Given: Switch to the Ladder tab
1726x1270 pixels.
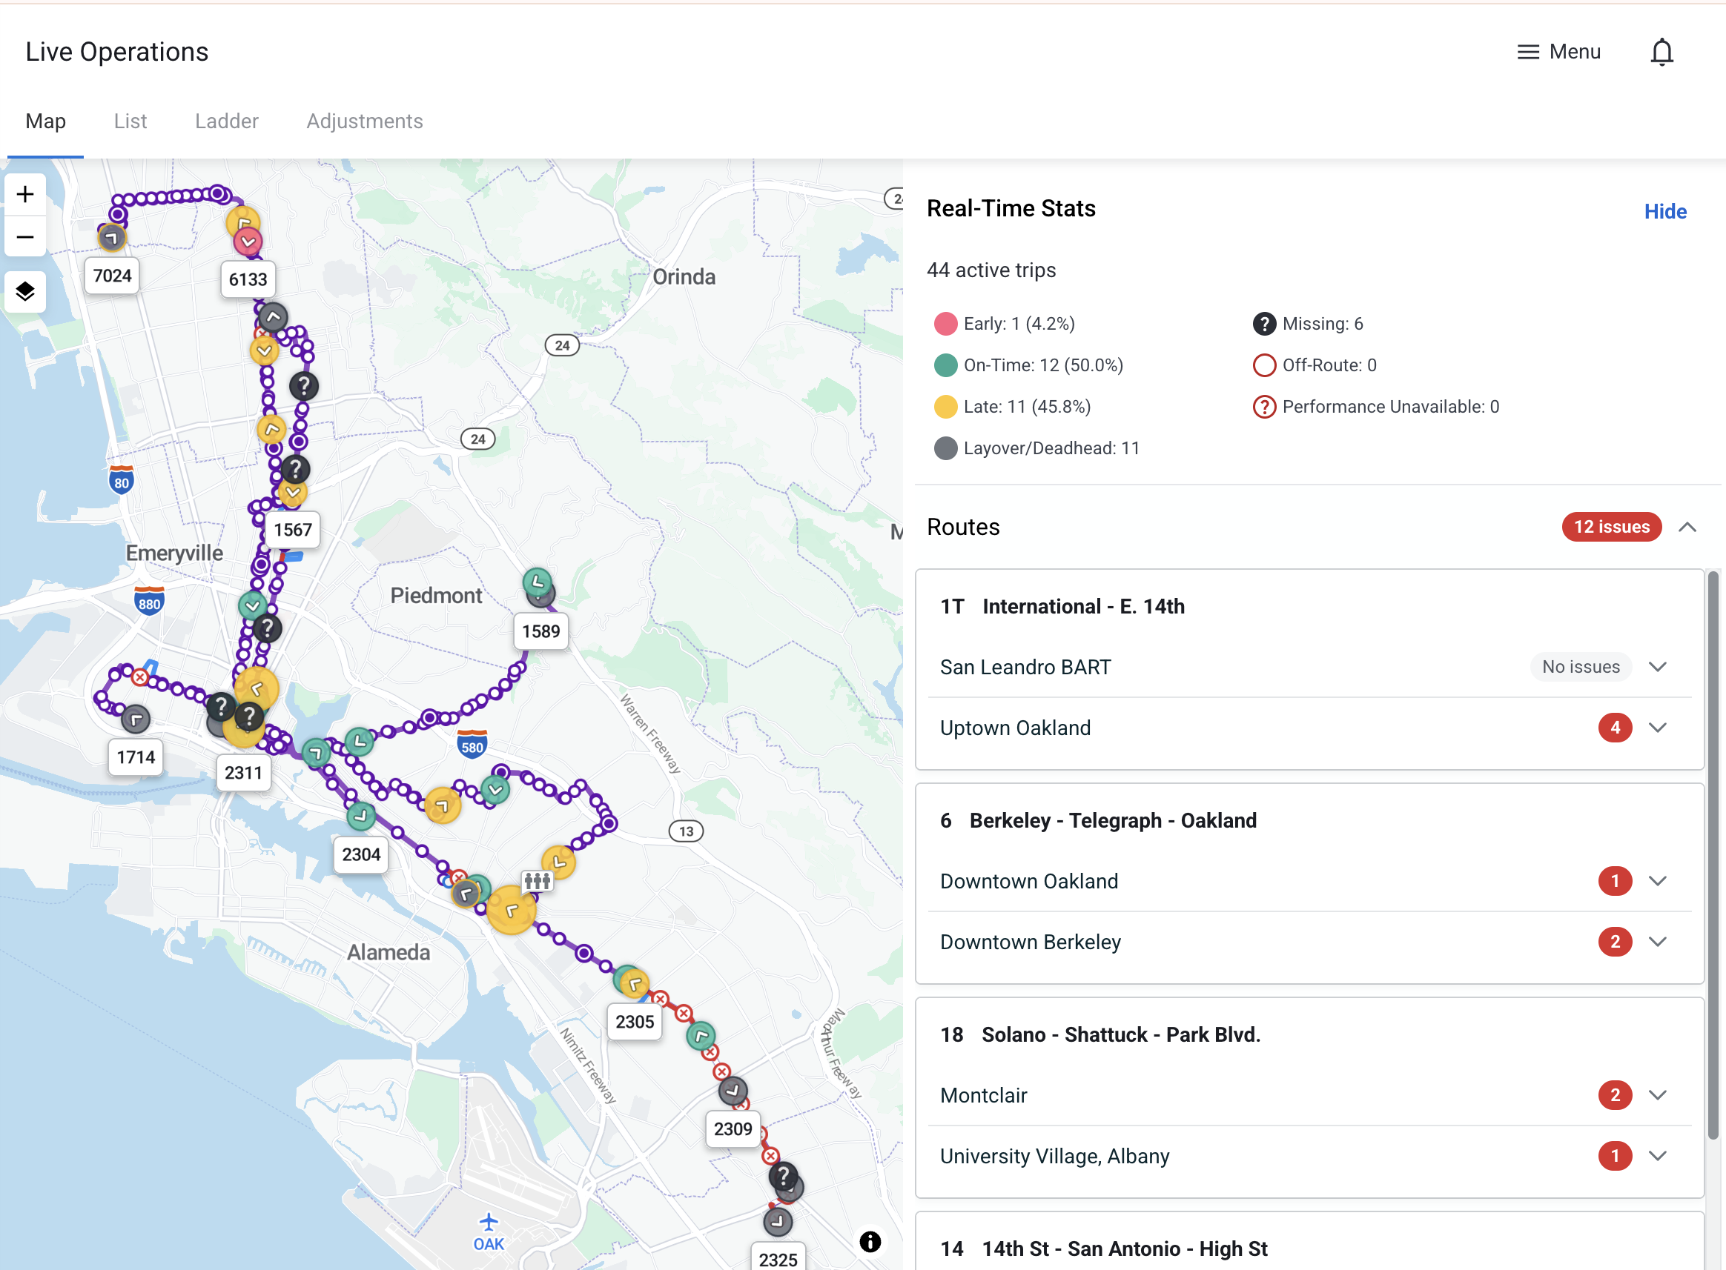Looking at the screenshot, I should [226, 121].
